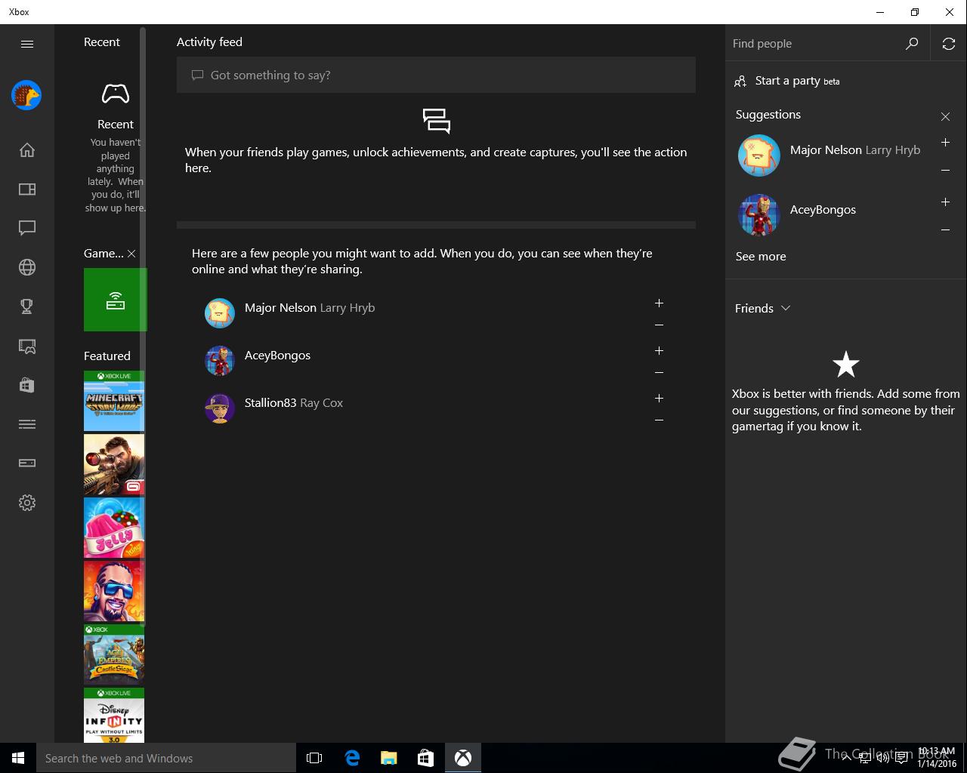Open the Game DVR captures icon
This screenshot has height=773, width=967.
tap(27, 346)
